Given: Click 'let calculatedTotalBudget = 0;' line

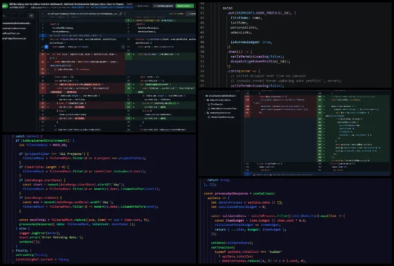Looking at the screenshot, I should (x=238, y=207).
